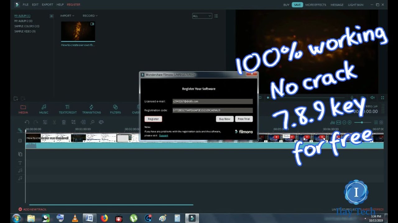
Task: Click the Save button in header
Action: [x=297, y=5]
